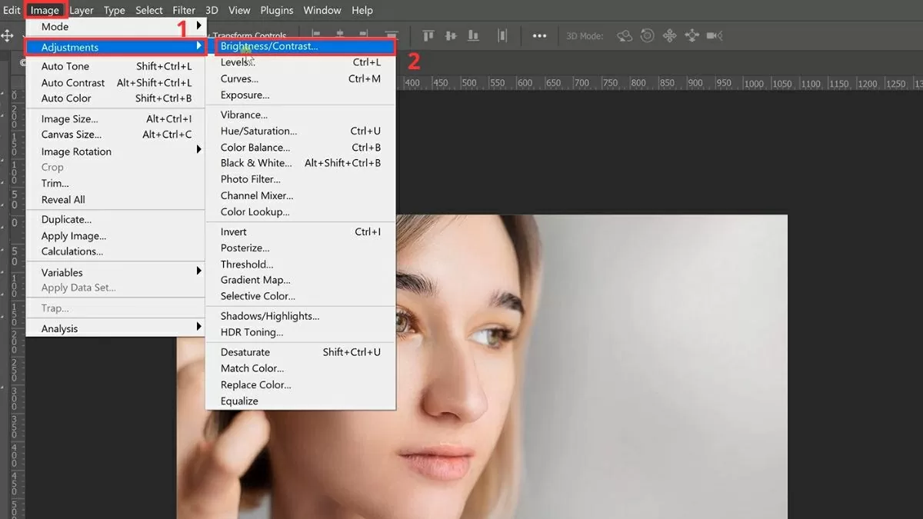Click the align vertical centers icon
Screen dimensions: 923x519
pos(451,35)
